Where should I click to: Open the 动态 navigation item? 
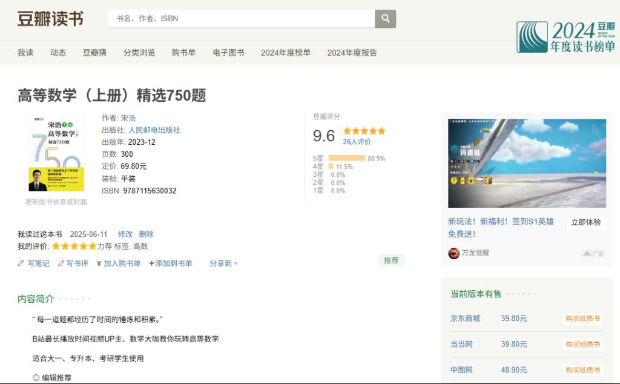coord(58,53)
